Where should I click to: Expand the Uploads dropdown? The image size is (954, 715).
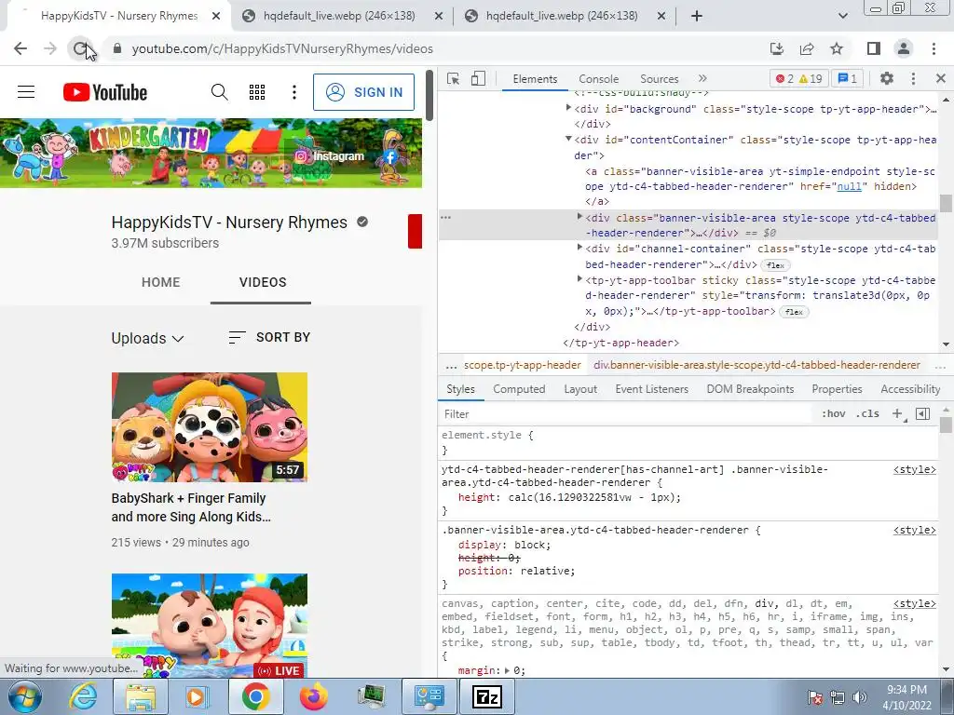[x=147, y=338]
